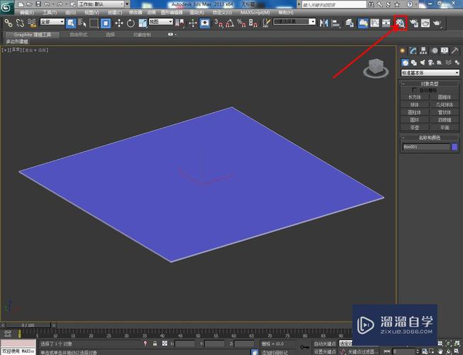Save the scene with the floppy disk icon
Image resolution: width=463 pixels, height=355 pixels.
click(x=38, y=4)
